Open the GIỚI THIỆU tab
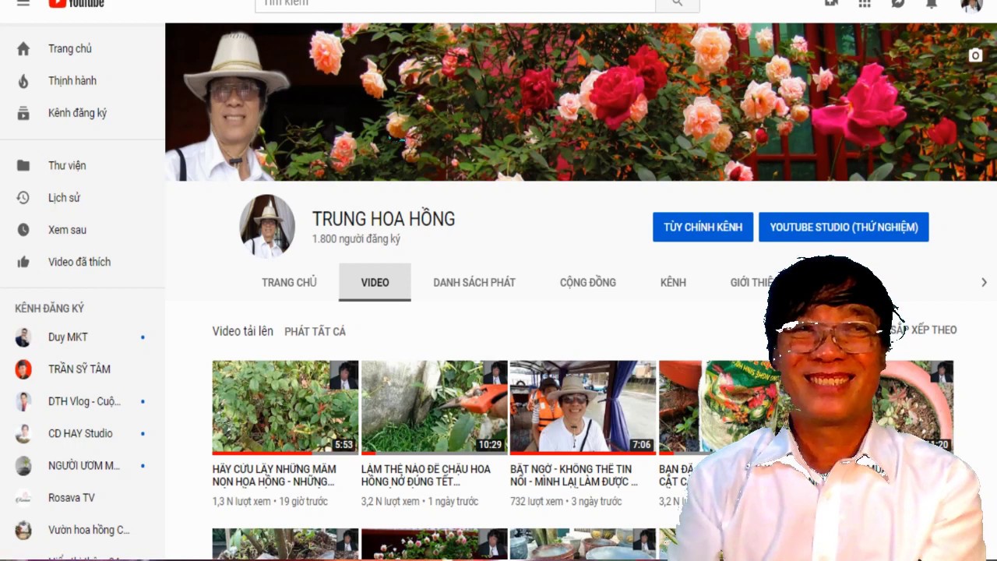This screenshot has width=997, height=561. (x=752, y=282)
